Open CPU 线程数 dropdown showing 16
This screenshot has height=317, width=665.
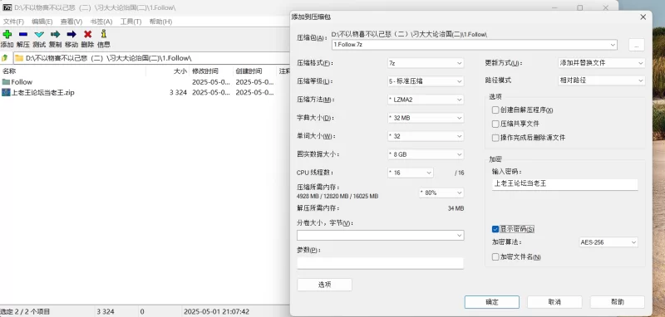click(410, 173)
